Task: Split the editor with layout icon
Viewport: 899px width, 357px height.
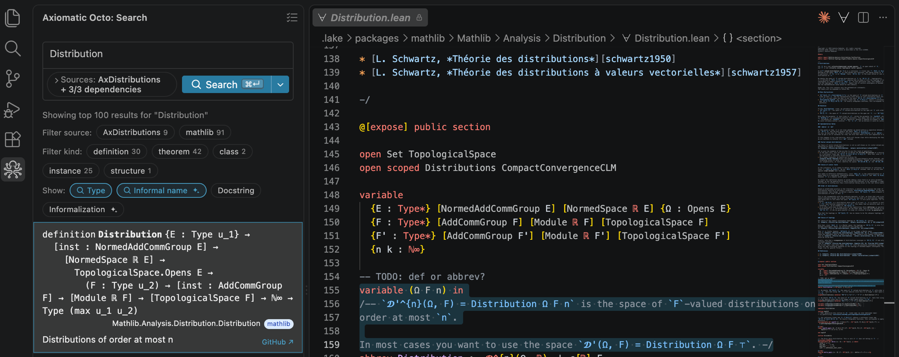Action: [x=863, y=18]
